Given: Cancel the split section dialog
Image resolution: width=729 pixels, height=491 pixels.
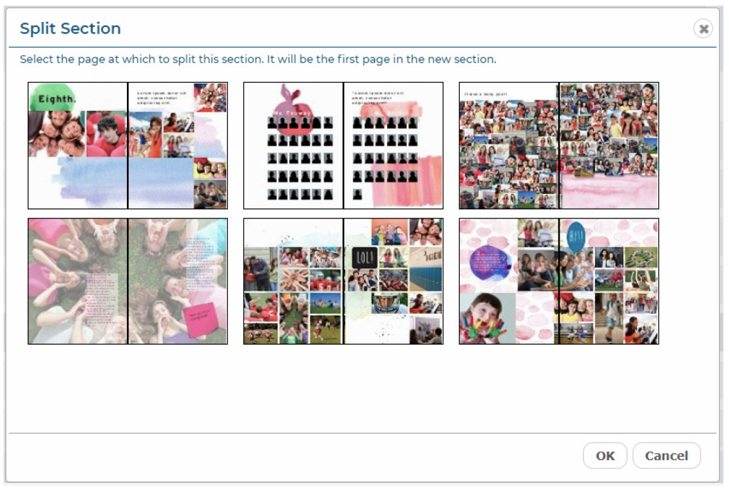Looking at the screenshot, I should pyautogui.click(x=666, y=456).
